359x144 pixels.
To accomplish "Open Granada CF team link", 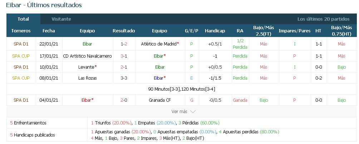I will pyautogui.click(x=160, y=100).
